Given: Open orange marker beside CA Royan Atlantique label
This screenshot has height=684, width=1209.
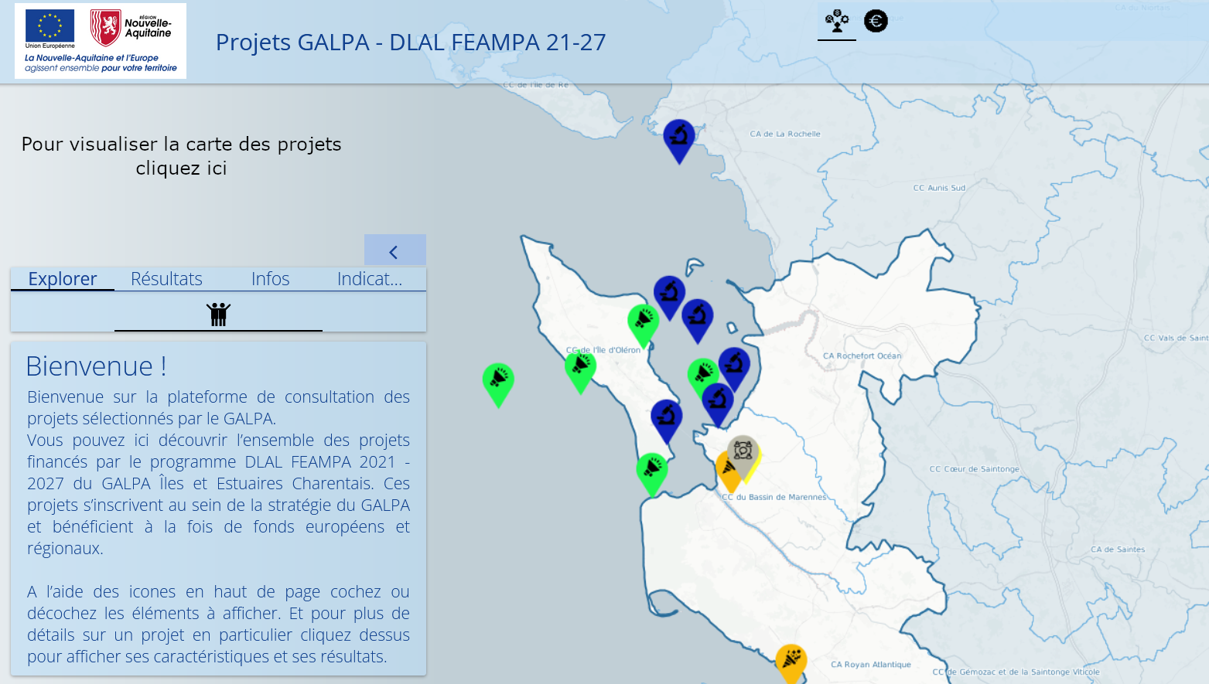Looking at the screenshot, I should point(791,663).
